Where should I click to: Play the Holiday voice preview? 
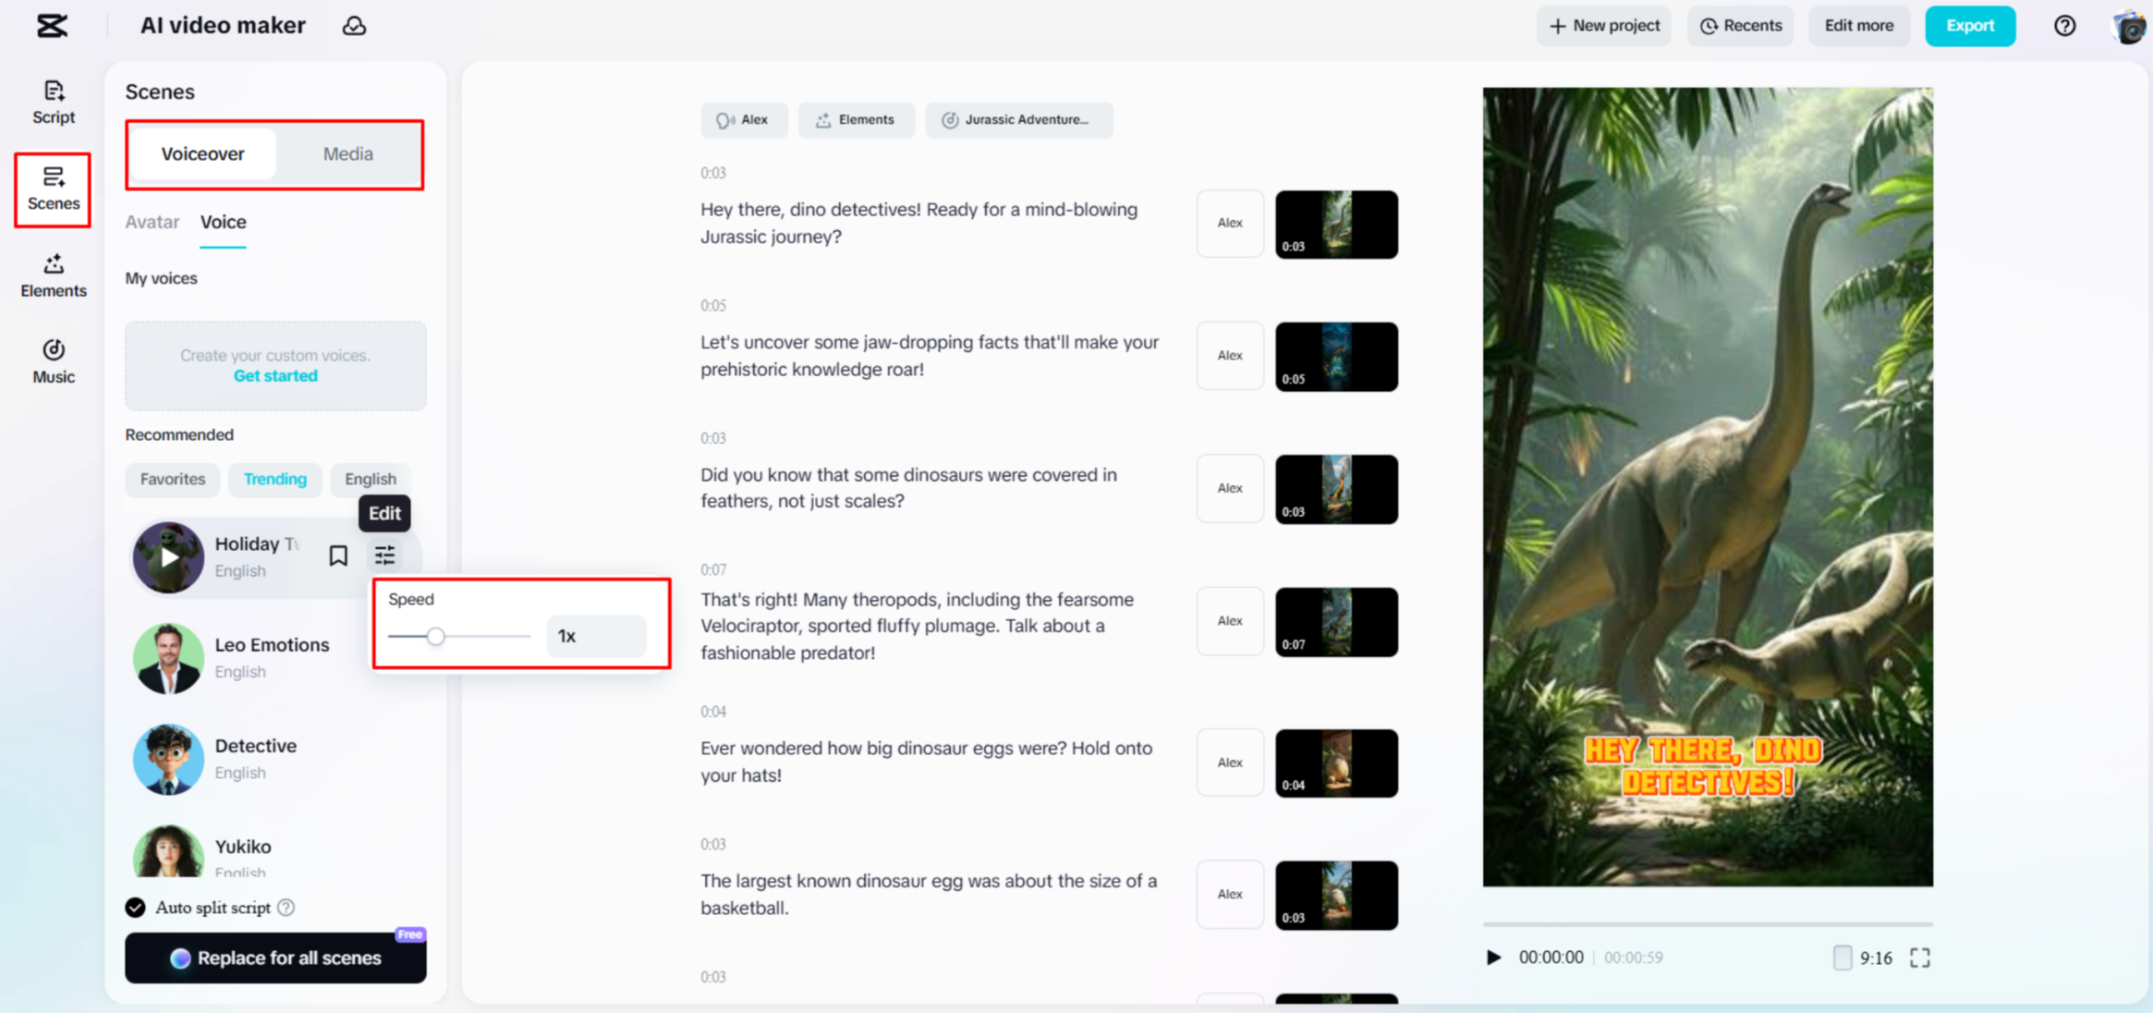(x=168, y=557)
